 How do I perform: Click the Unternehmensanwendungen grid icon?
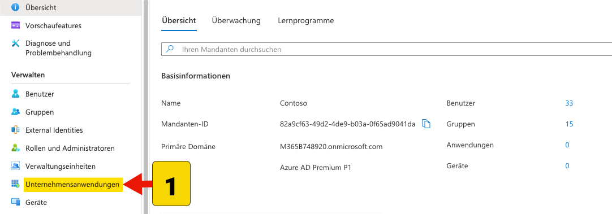coord(16,185)
